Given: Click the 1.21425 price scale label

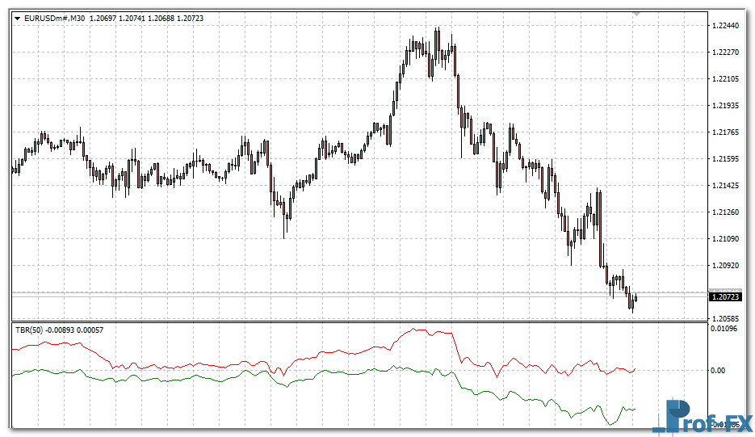Looking at the screenshot, I should coord(726,186).
